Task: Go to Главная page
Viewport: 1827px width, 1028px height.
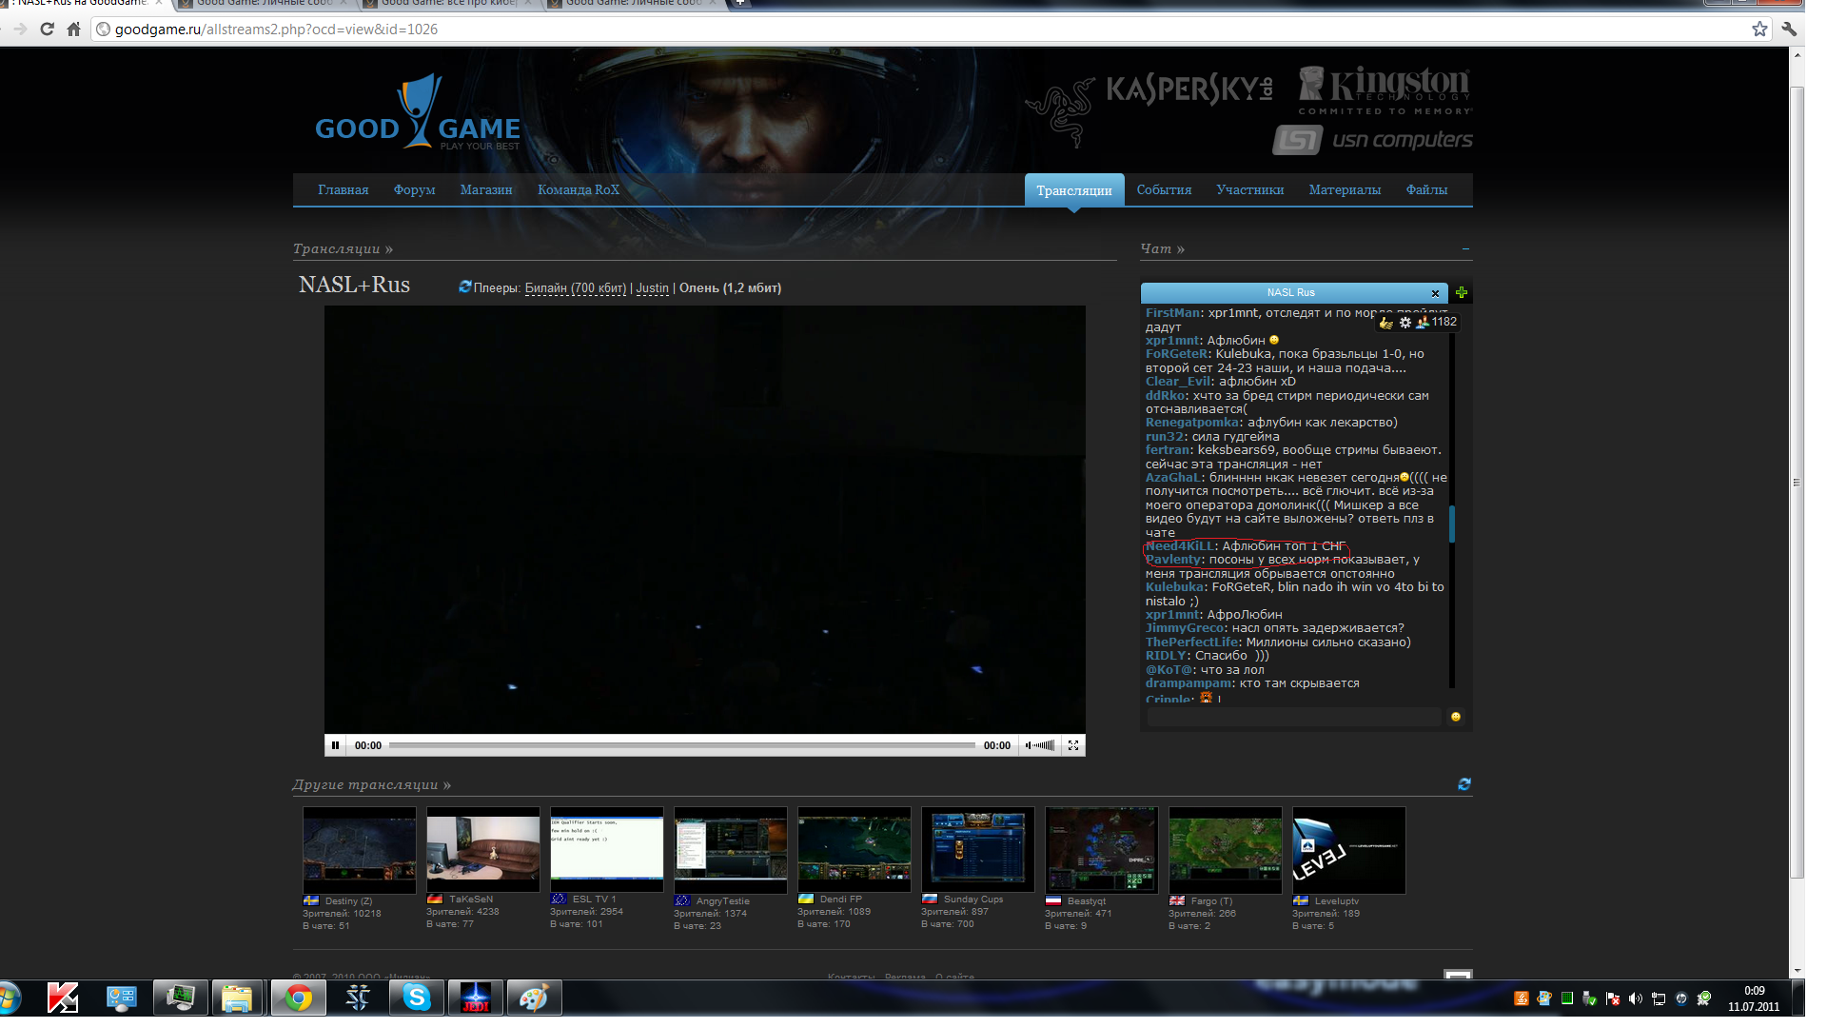Action: click(343, 190)
